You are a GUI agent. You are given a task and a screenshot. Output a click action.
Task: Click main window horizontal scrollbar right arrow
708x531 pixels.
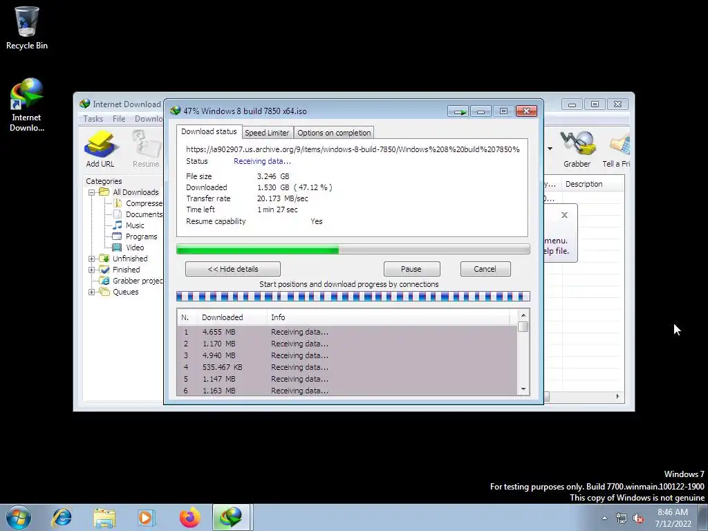tap(617, 396)
